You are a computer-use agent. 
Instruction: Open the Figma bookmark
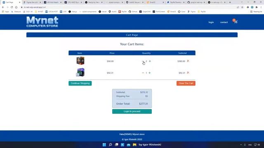click(x=191, y=12)
